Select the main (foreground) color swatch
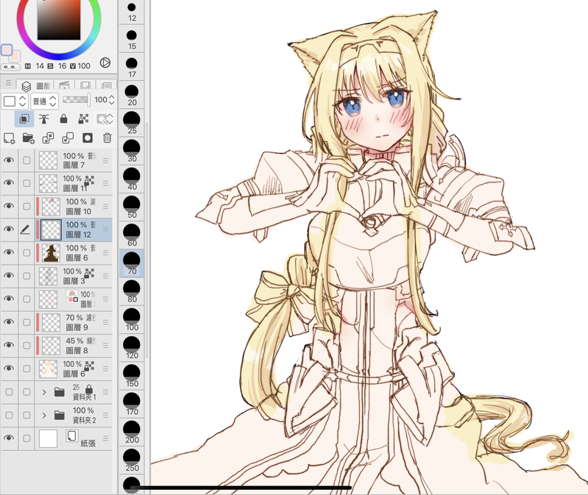Image resolution: width=588 pixels, height=495 pixels. point(7,50)
